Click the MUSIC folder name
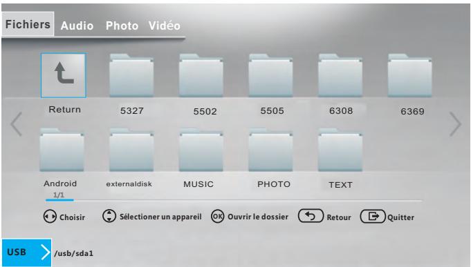The height and width of the screenshot is (267, 471). [x=198, y=184]
